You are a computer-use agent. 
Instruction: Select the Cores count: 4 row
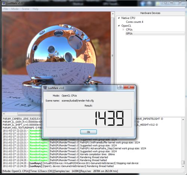(x=135, y=22)
